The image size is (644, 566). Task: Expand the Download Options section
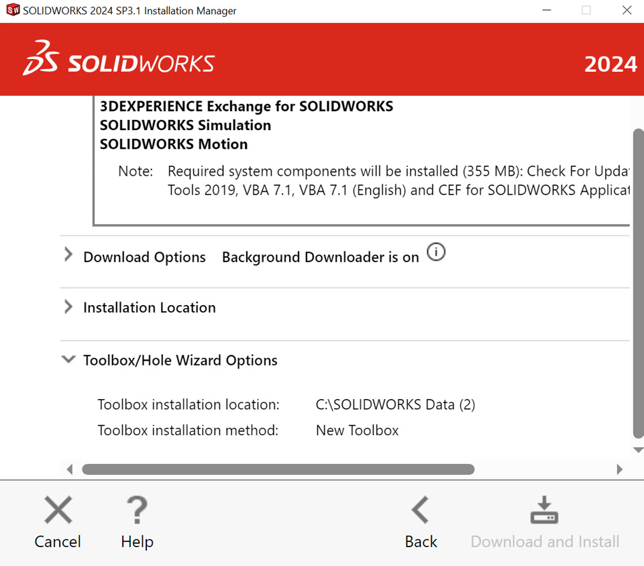(68, 255)
